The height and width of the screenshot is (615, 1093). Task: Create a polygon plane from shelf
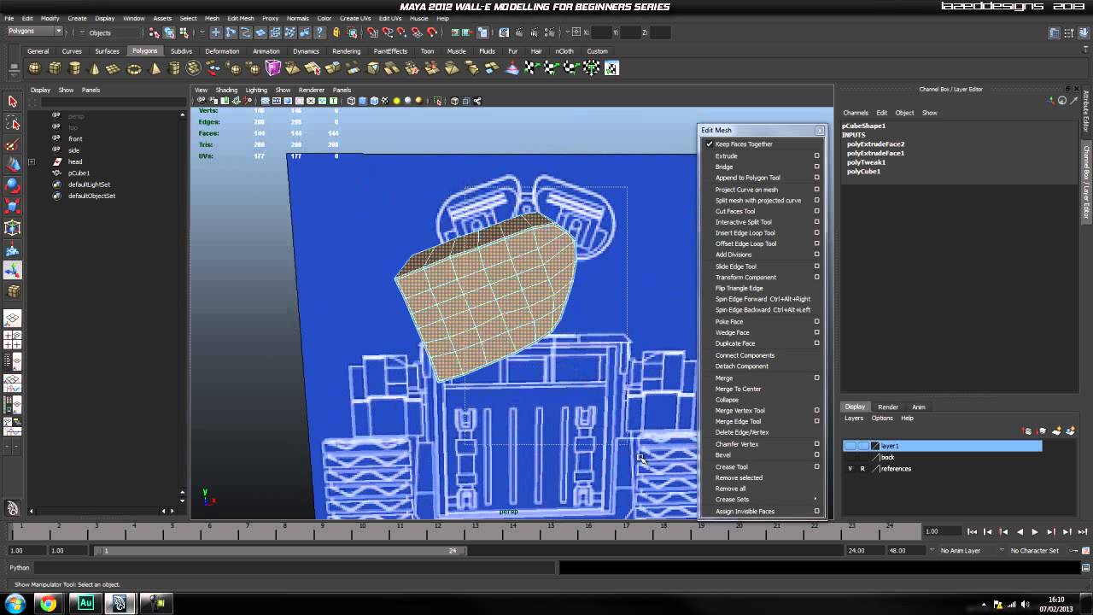114,68
